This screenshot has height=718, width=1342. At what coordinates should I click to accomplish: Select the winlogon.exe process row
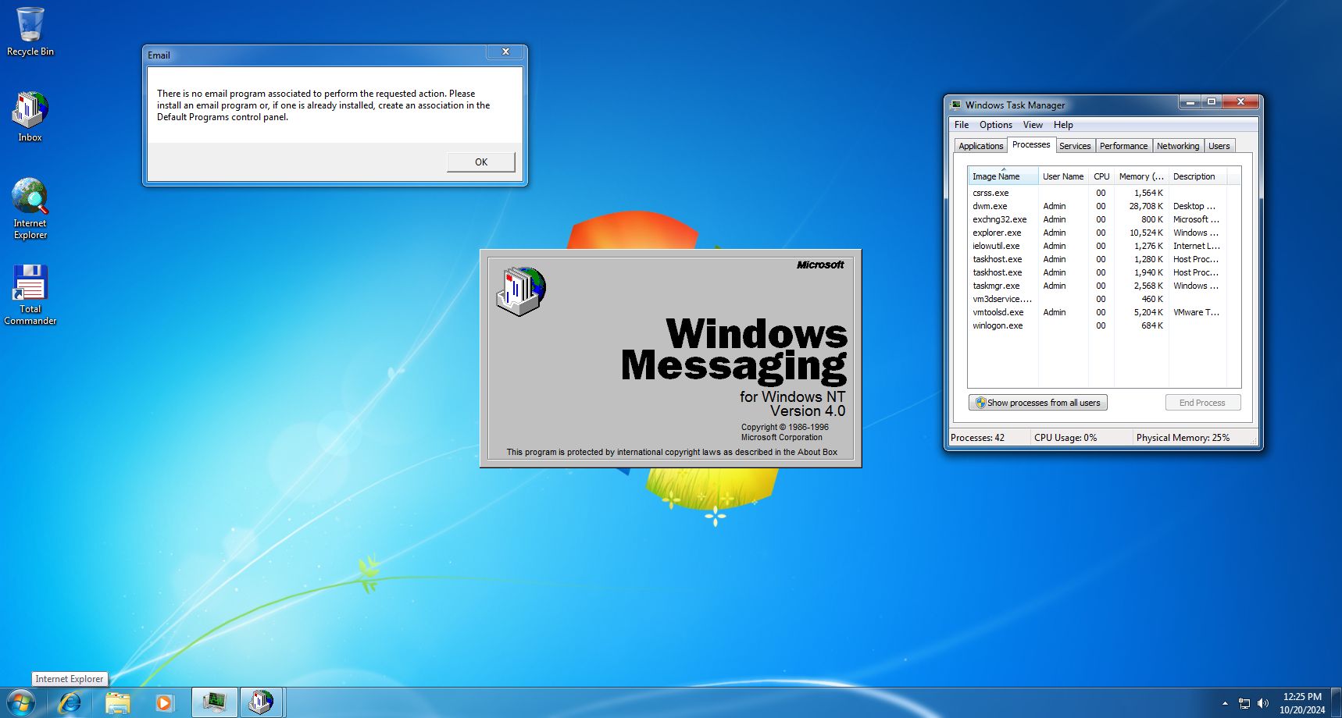[1098, 325]
